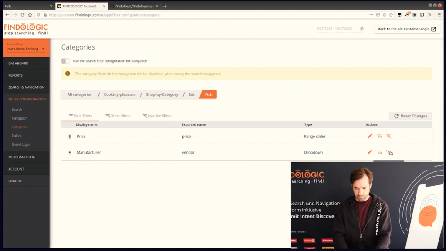Go back to the old Customer-Login
The image size is (446, 251).
pos(407,29)
